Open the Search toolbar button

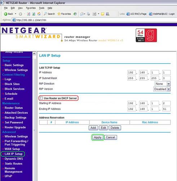coord(49,14)
